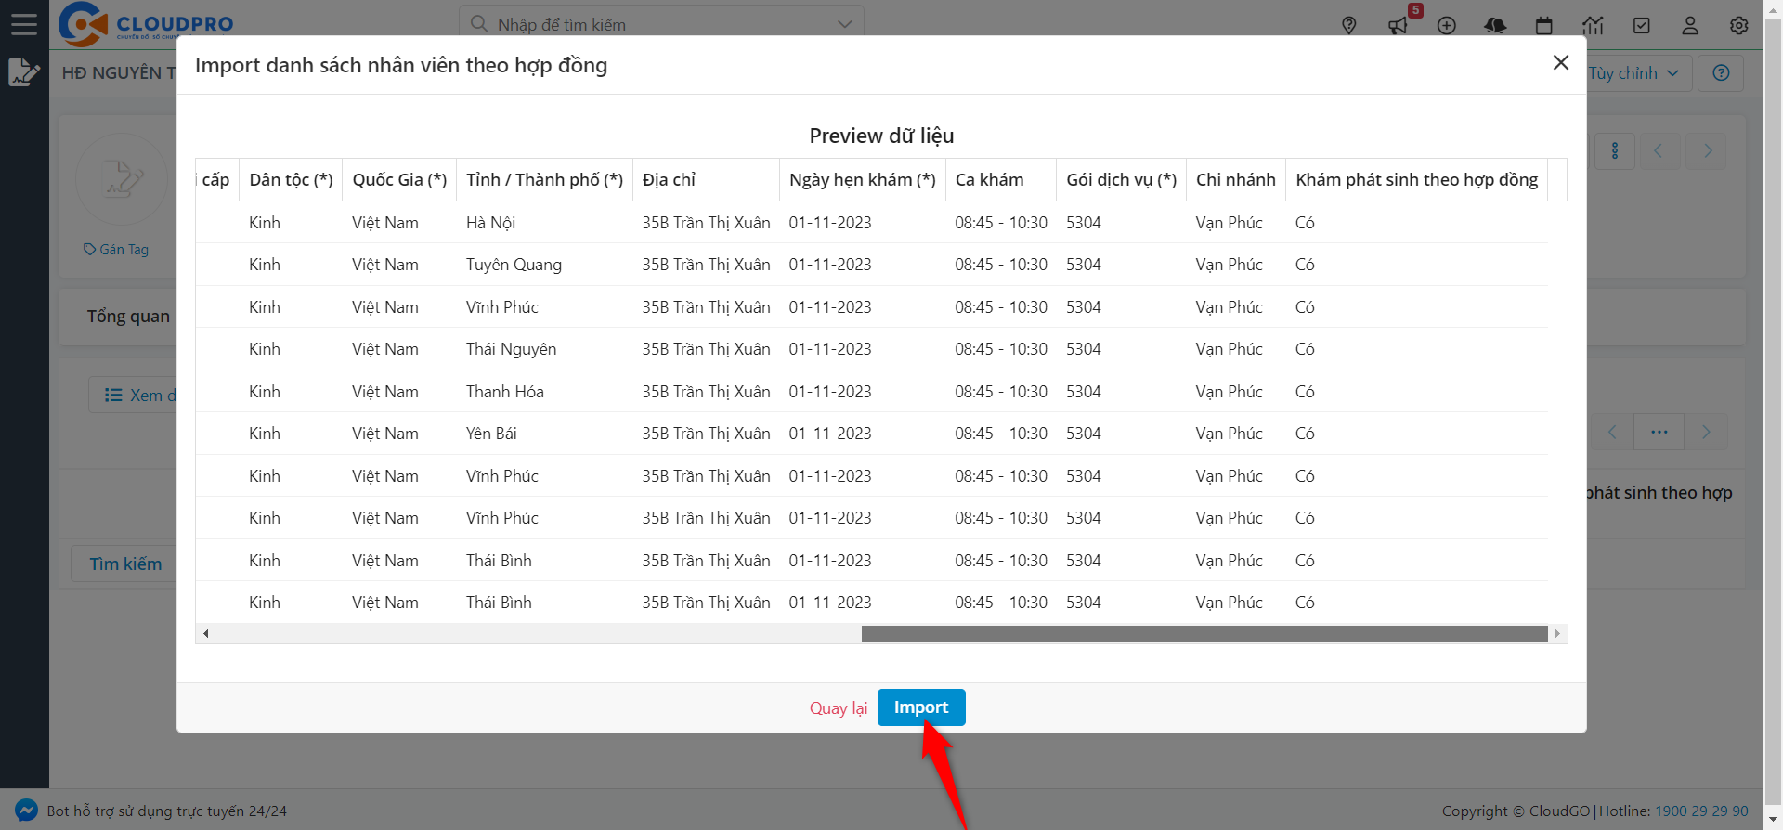Click the scrollbar right arrow
The height and width of the screenshot is (830, 1783).
click(1557, 634)
